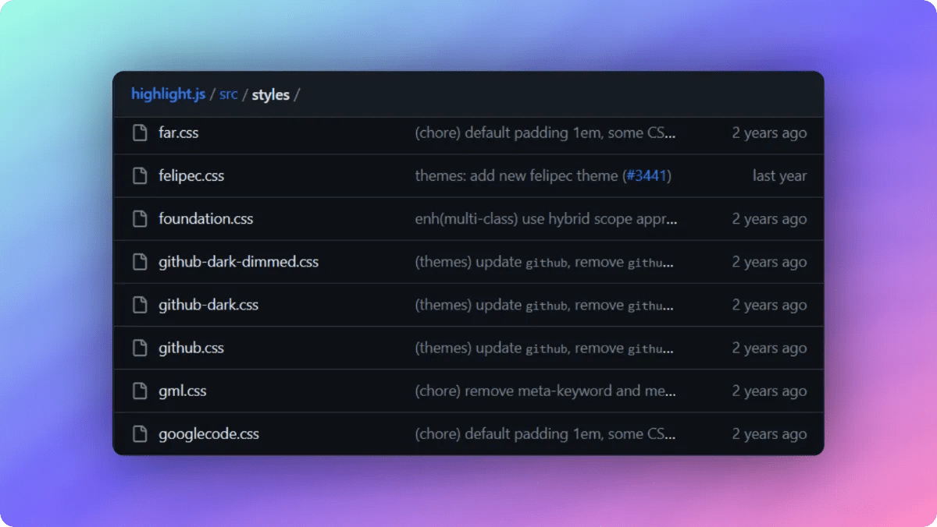
Task: View the 'remove meta-keyword' commit message
Action: tap(546, 391)
